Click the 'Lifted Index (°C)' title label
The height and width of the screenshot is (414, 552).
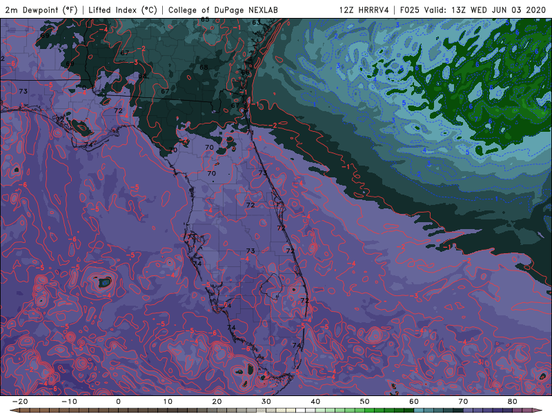[x=123, y=10]
